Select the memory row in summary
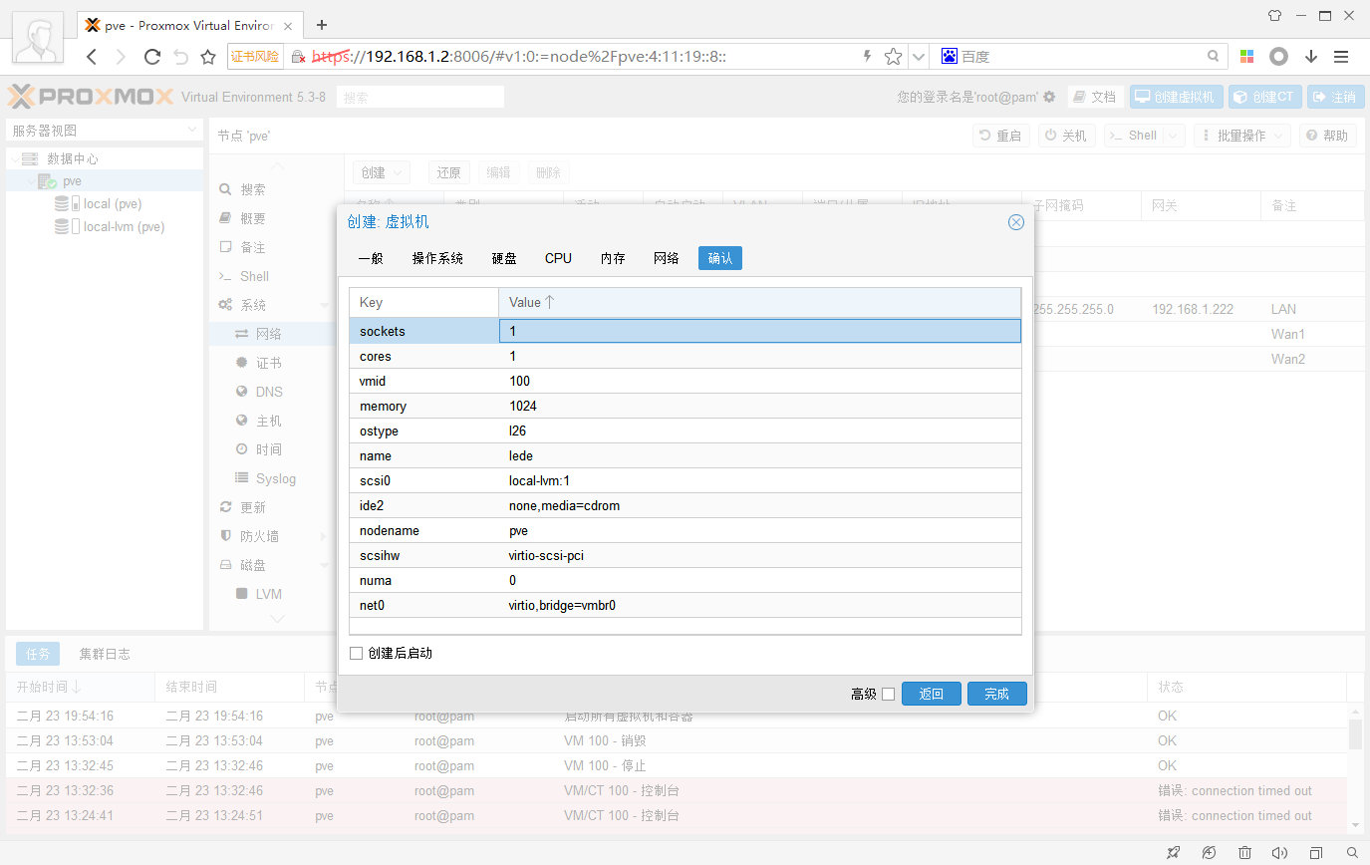This screenshot has width=1370, height=865. [x=685, y=406]
